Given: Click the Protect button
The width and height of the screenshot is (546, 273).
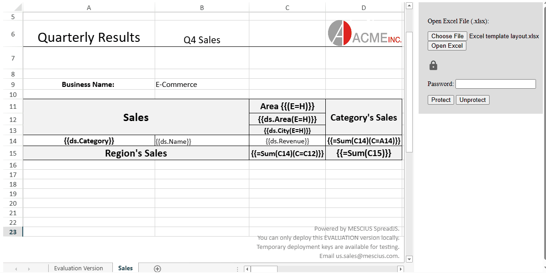Looking at the screenshot, I should tap(441, 100).
